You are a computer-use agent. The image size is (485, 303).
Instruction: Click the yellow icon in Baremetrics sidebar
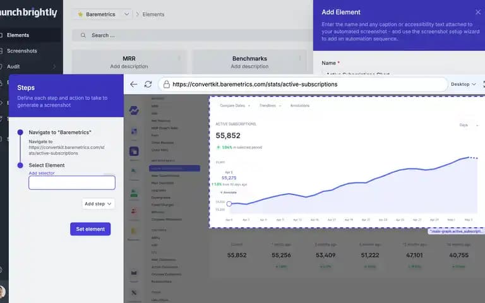[134, 231]
